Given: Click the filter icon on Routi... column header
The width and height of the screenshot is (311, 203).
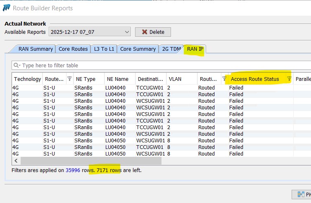Looking at the screenshot, I should (x=224, y=79).
